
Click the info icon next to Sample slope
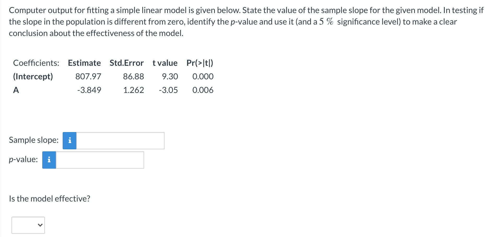pyautogui.click(x=69, y=140)
